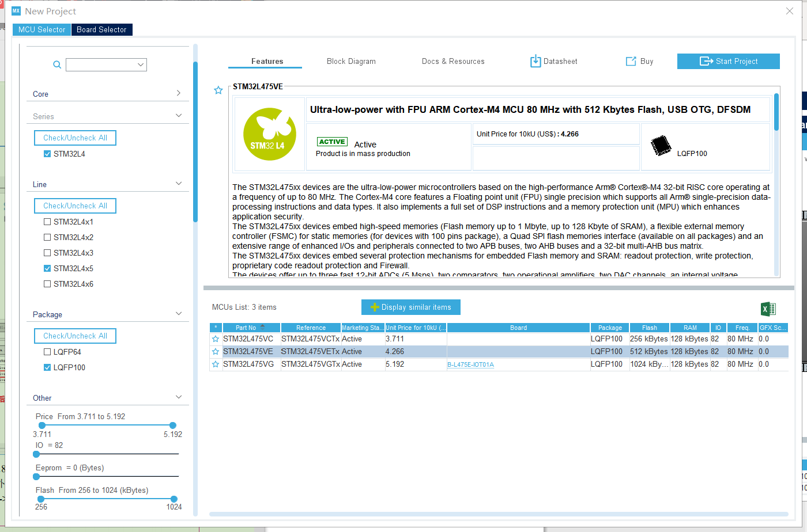This screenshot has height=532, width=807.
Task: Collapse the Series filter section
Action: [179, 116]
